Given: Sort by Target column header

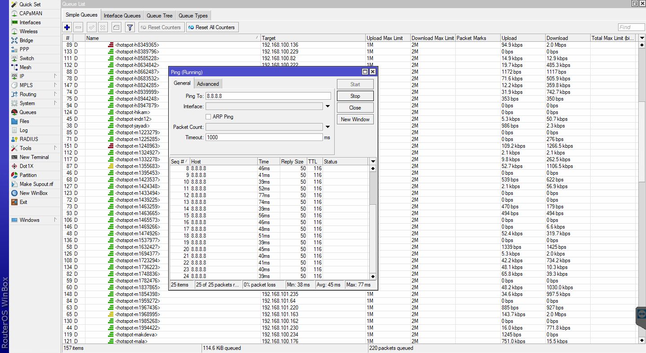Looking at the screenshot, I should click(x=313, y=38).
